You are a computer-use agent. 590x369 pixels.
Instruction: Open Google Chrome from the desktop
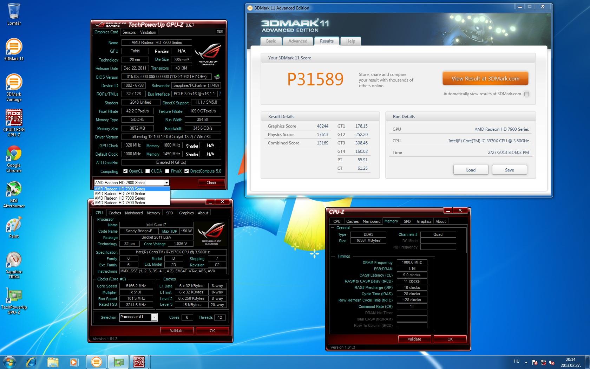click(x=14, y=159)
